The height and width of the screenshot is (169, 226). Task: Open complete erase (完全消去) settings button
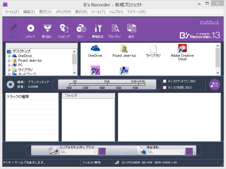coord(189,151)
